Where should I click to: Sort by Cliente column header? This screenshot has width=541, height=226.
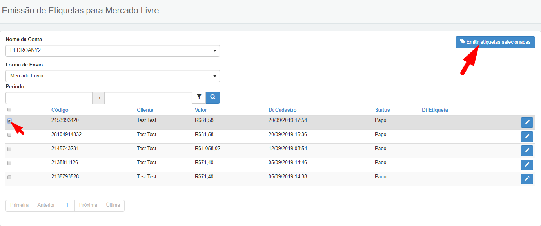point(145,110)
